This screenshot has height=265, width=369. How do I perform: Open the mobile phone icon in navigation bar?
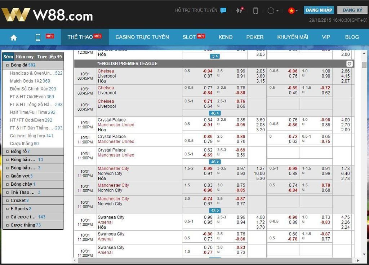(38, 37)
